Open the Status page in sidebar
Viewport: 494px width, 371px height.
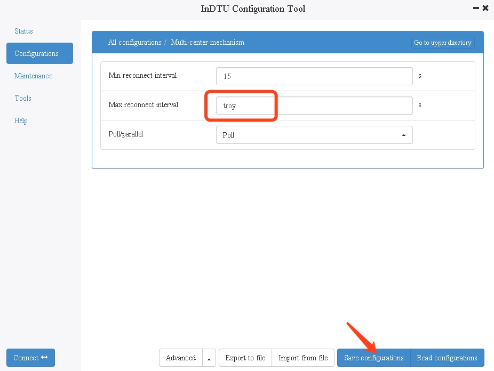23,31
